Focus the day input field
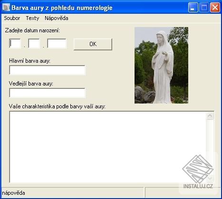This screenshot has width=222, height=199. (15, 43)
